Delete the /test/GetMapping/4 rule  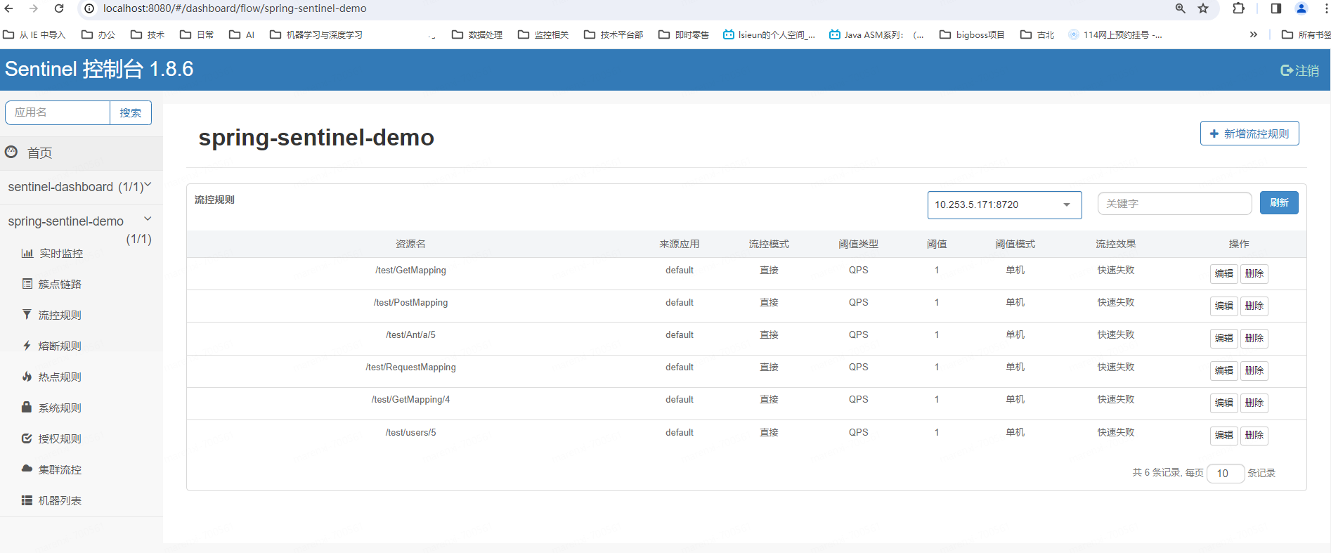(1254, 403)
